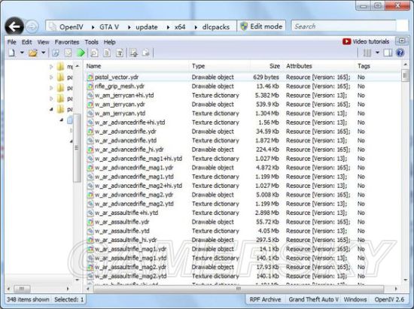Click the open folder toolbar icon
The image size is (414, 309).
click(x=33, y=53)
